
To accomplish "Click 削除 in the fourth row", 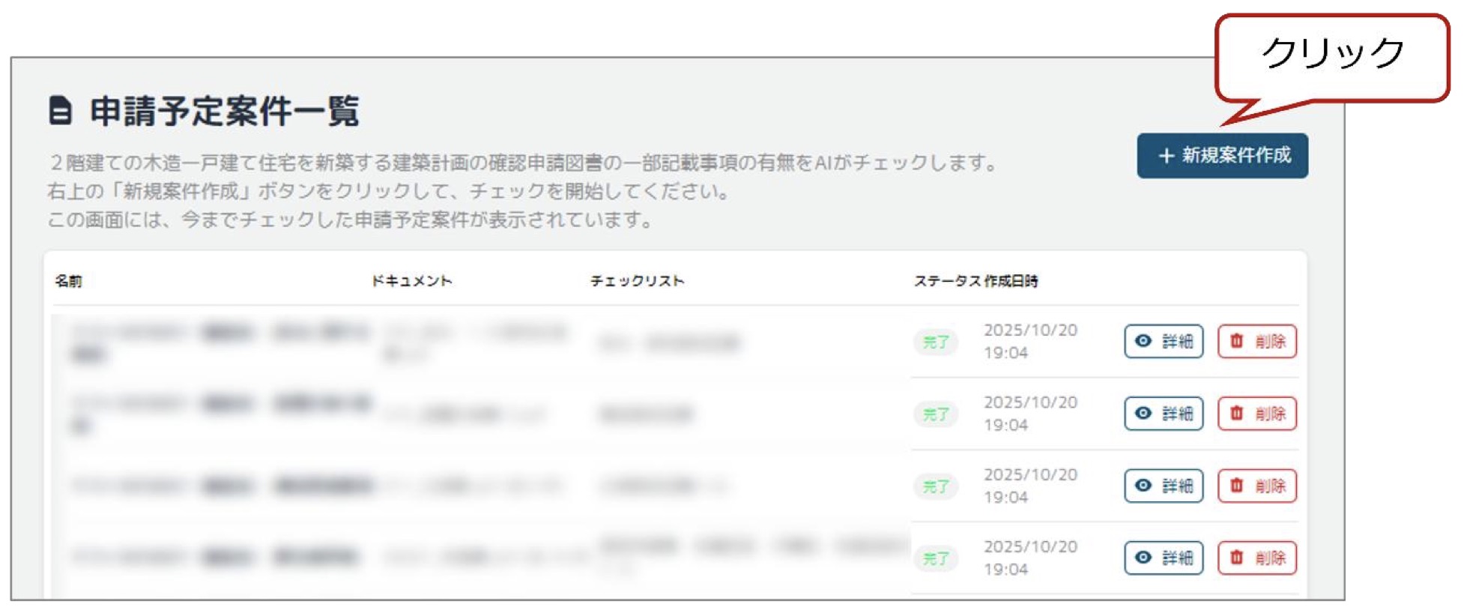I will click(1257, 558).
